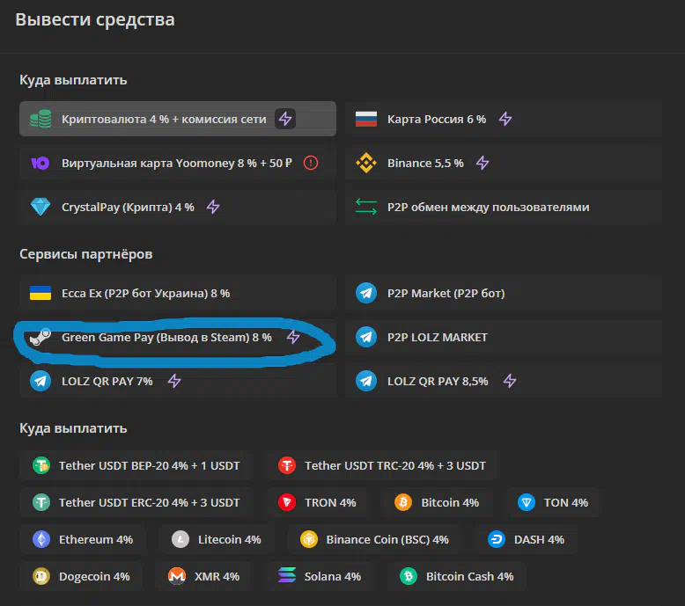Image resolution: width=685 pixels, height=606 pixels.
Task: Click Telegram icon next to P2P Market
Action: (366, 293)
